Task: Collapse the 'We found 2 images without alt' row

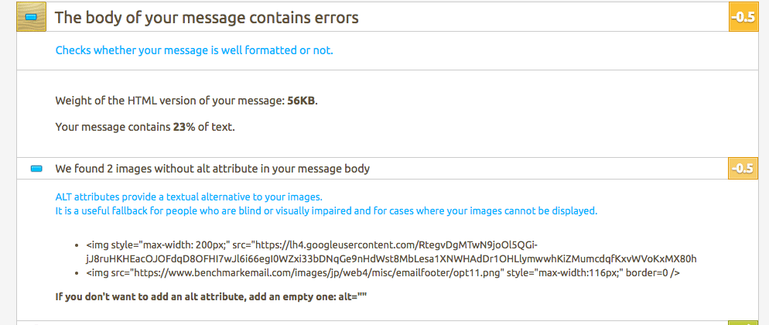Action: (x=212, y=168)
